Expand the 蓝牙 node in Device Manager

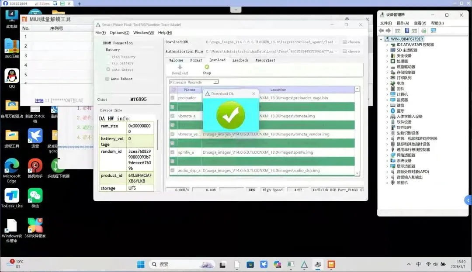tap(387, 111)
